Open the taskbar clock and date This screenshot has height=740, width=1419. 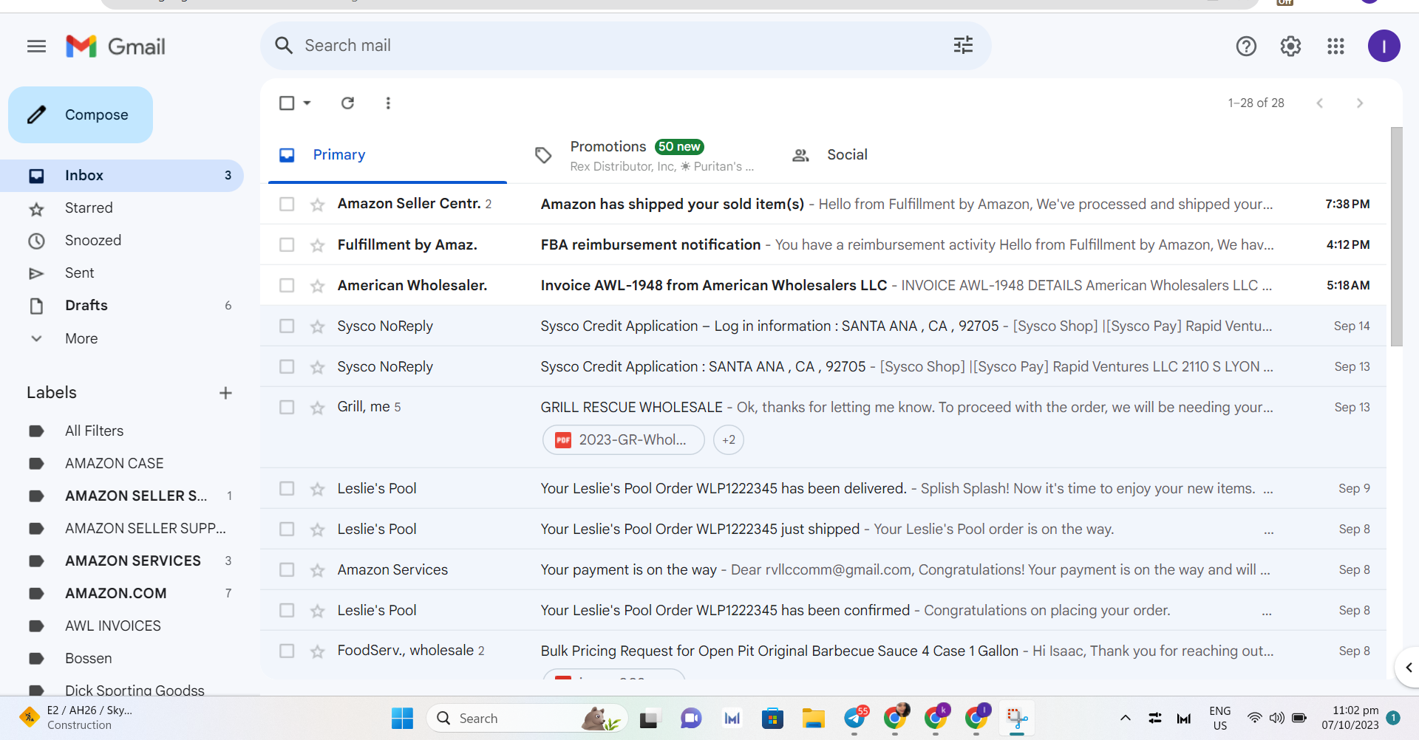[1350, 718]
